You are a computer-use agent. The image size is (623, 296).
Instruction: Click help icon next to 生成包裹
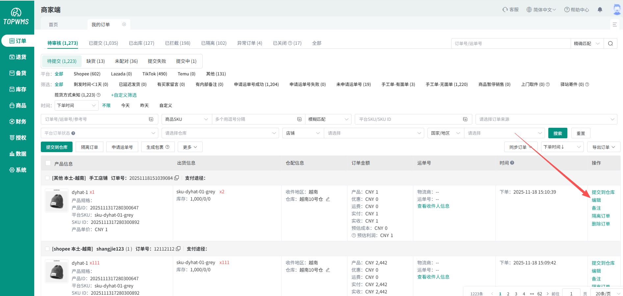[168, 147]
